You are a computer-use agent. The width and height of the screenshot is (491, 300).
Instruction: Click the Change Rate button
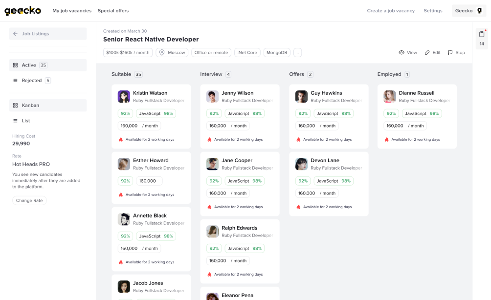point(29,200)
